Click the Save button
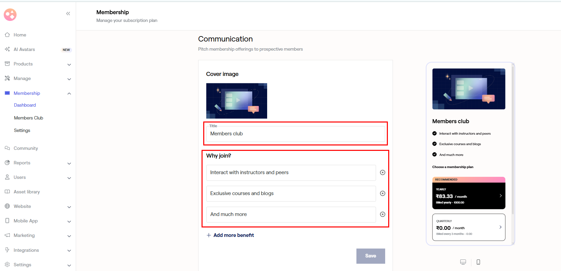 click(370, 256)
